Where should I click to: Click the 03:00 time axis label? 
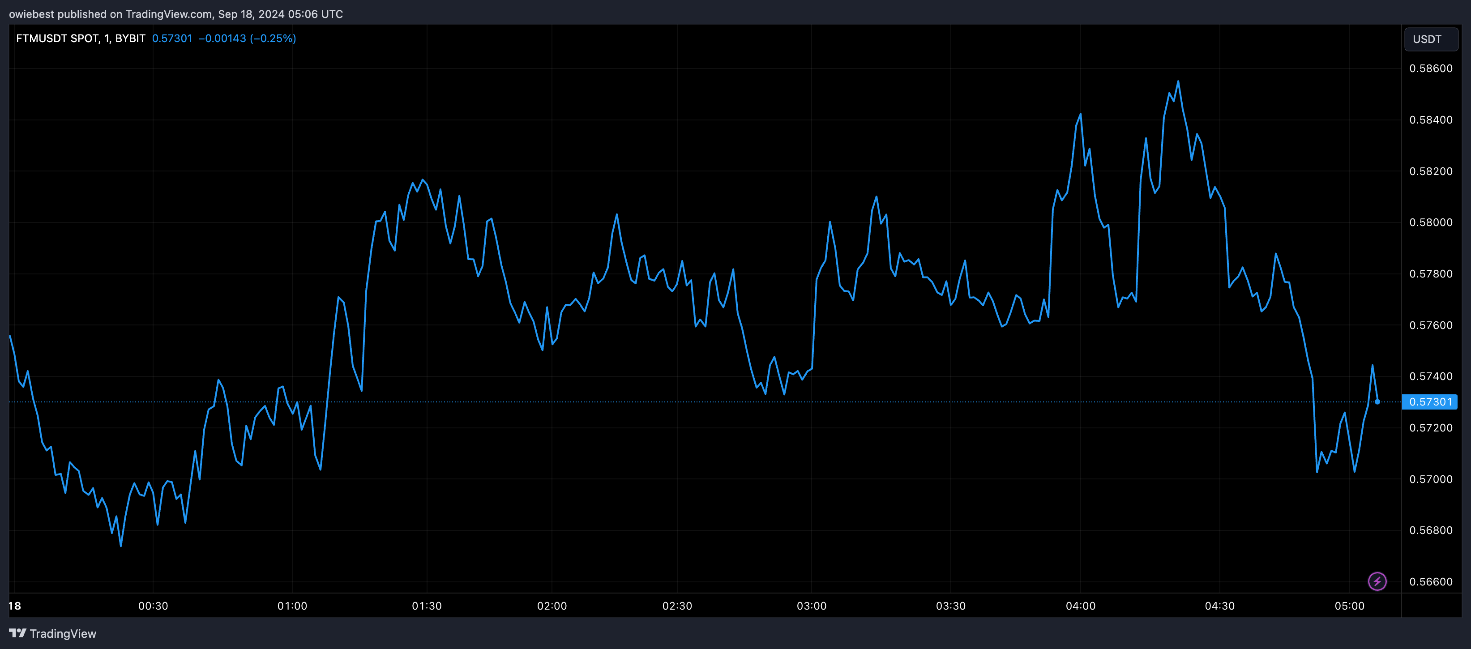(812, 606)
